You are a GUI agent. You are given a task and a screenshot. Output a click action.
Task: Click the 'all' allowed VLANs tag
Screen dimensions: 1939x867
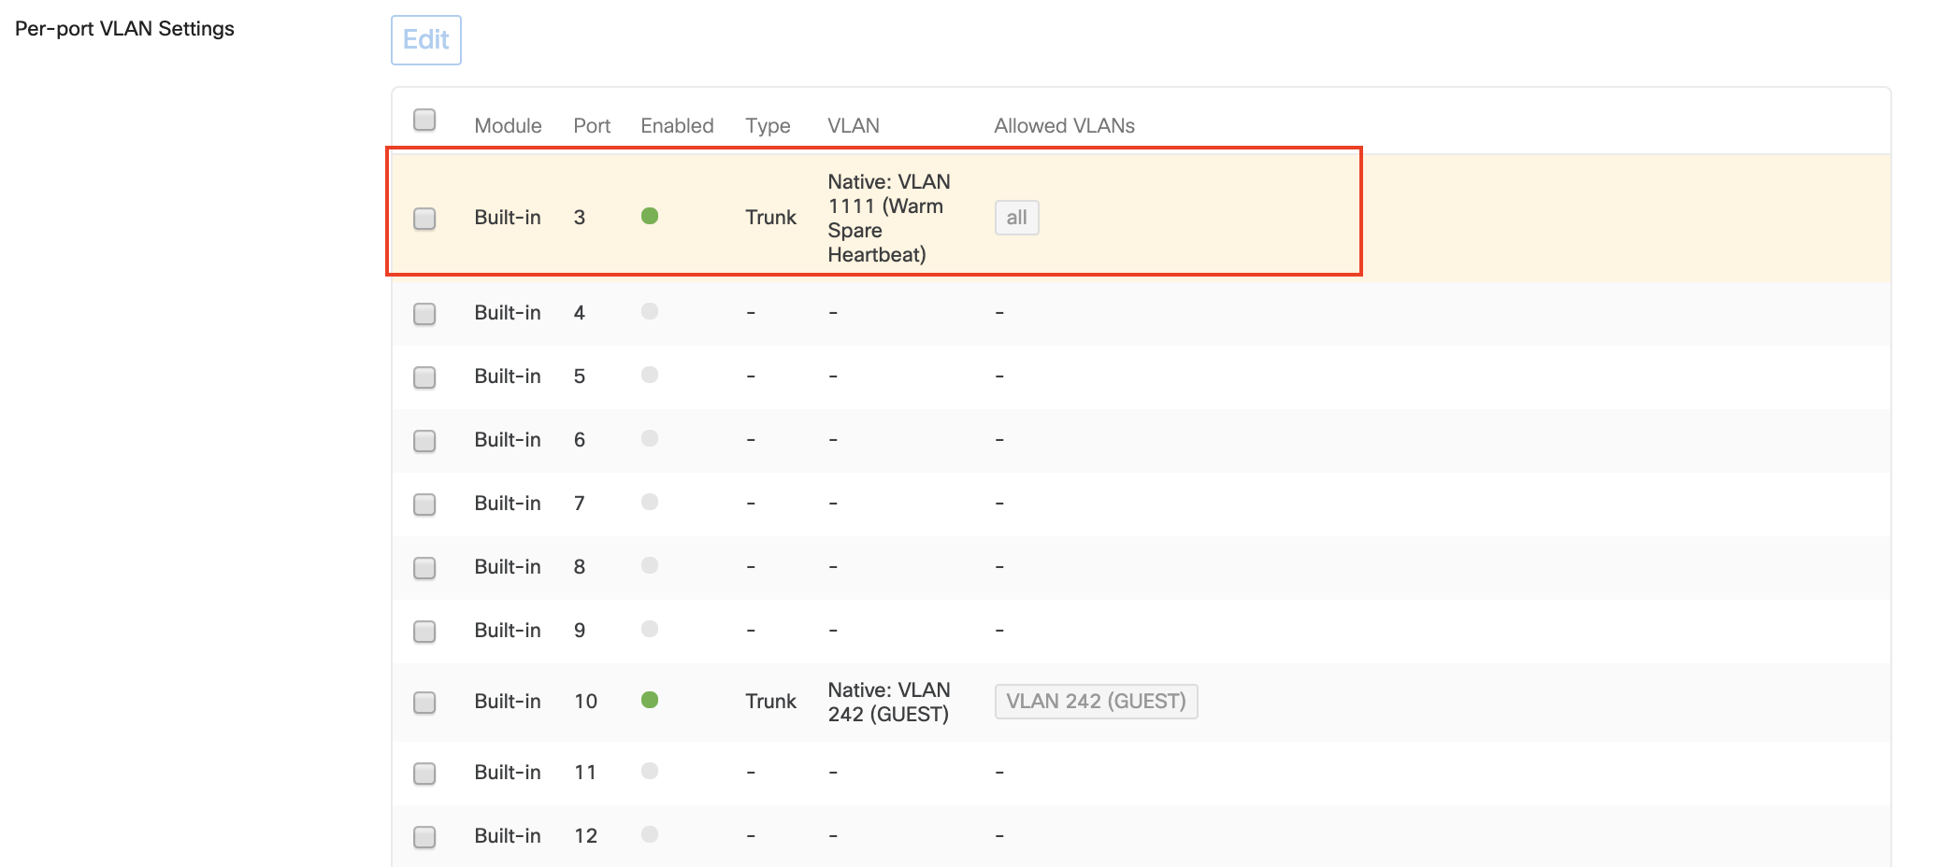click(1016, 218)
